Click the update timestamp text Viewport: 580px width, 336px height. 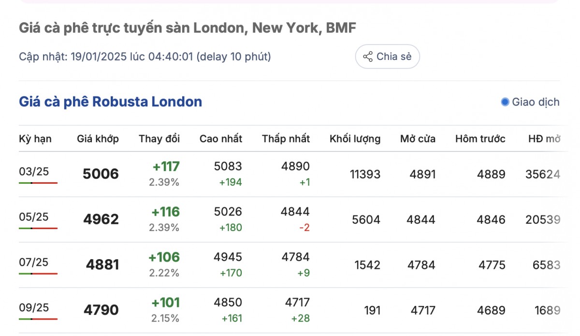(x=145, y=57)
